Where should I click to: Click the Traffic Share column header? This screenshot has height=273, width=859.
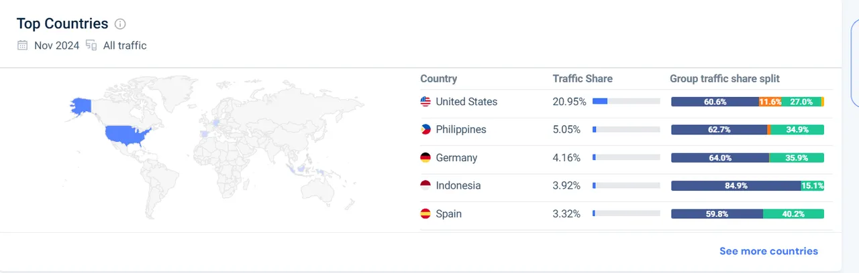(x=583, y=78)
